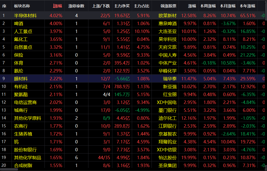Click the 4.02% change cell

[56, 16]
